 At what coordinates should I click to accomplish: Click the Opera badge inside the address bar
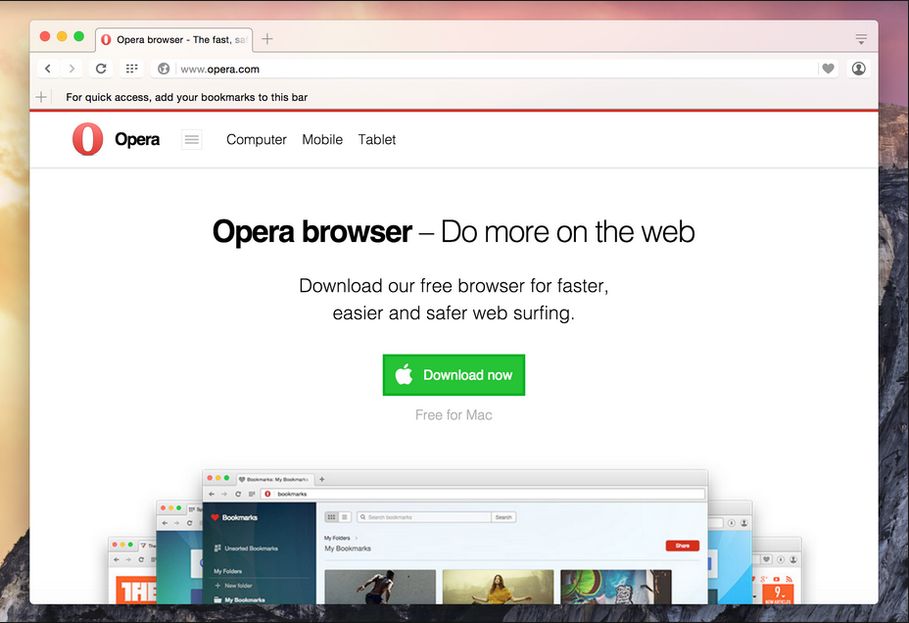click(163, 69)
